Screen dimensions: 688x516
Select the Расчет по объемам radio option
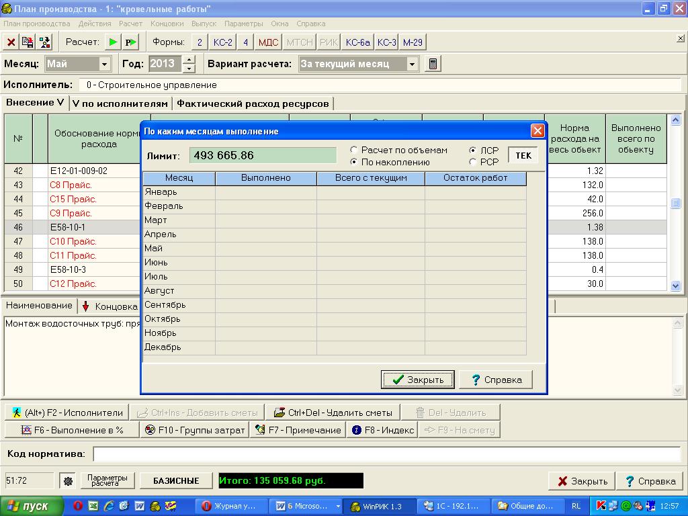coord(354,150)
